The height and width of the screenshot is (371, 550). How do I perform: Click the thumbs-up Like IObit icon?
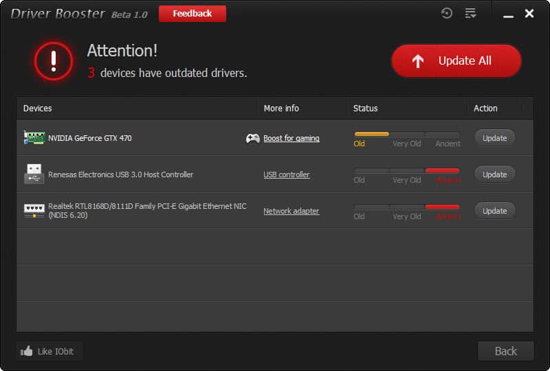pyautogui.click(x=27, y=351)
